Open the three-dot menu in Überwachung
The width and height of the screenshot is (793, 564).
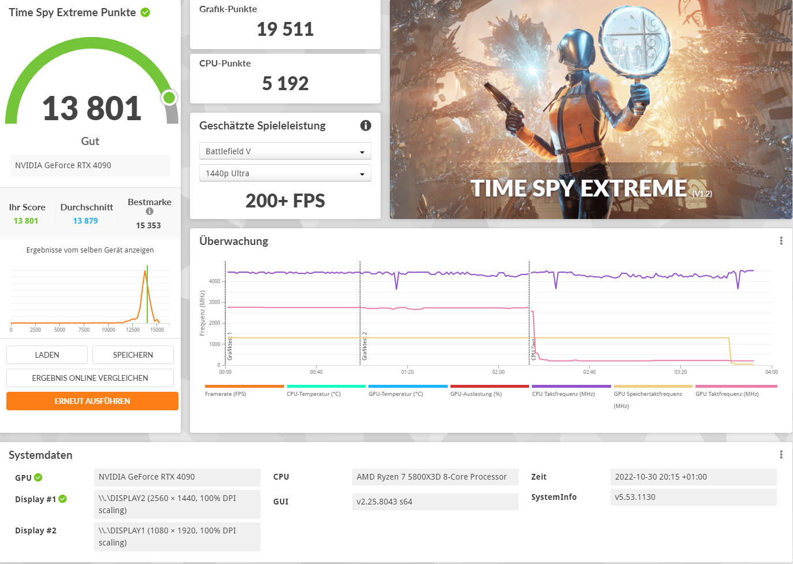[x=781, y=241]
